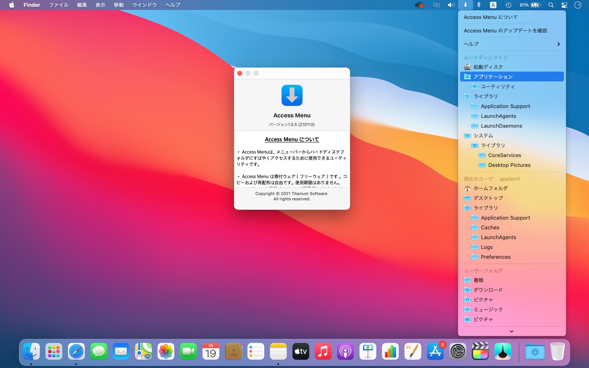Open the ファイル menu
589x368 pixels.
58,5
